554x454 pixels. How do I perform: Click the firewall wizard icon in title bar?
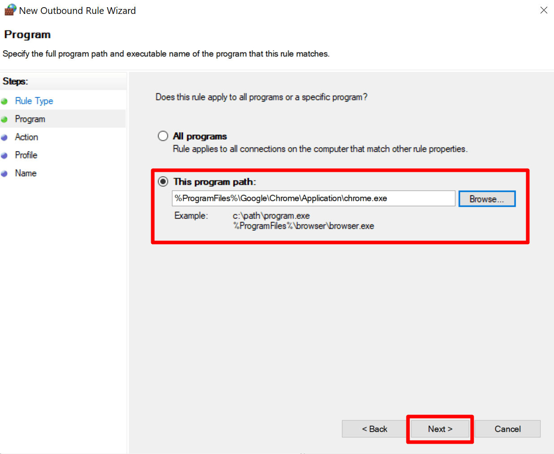(x=10, y=10)
